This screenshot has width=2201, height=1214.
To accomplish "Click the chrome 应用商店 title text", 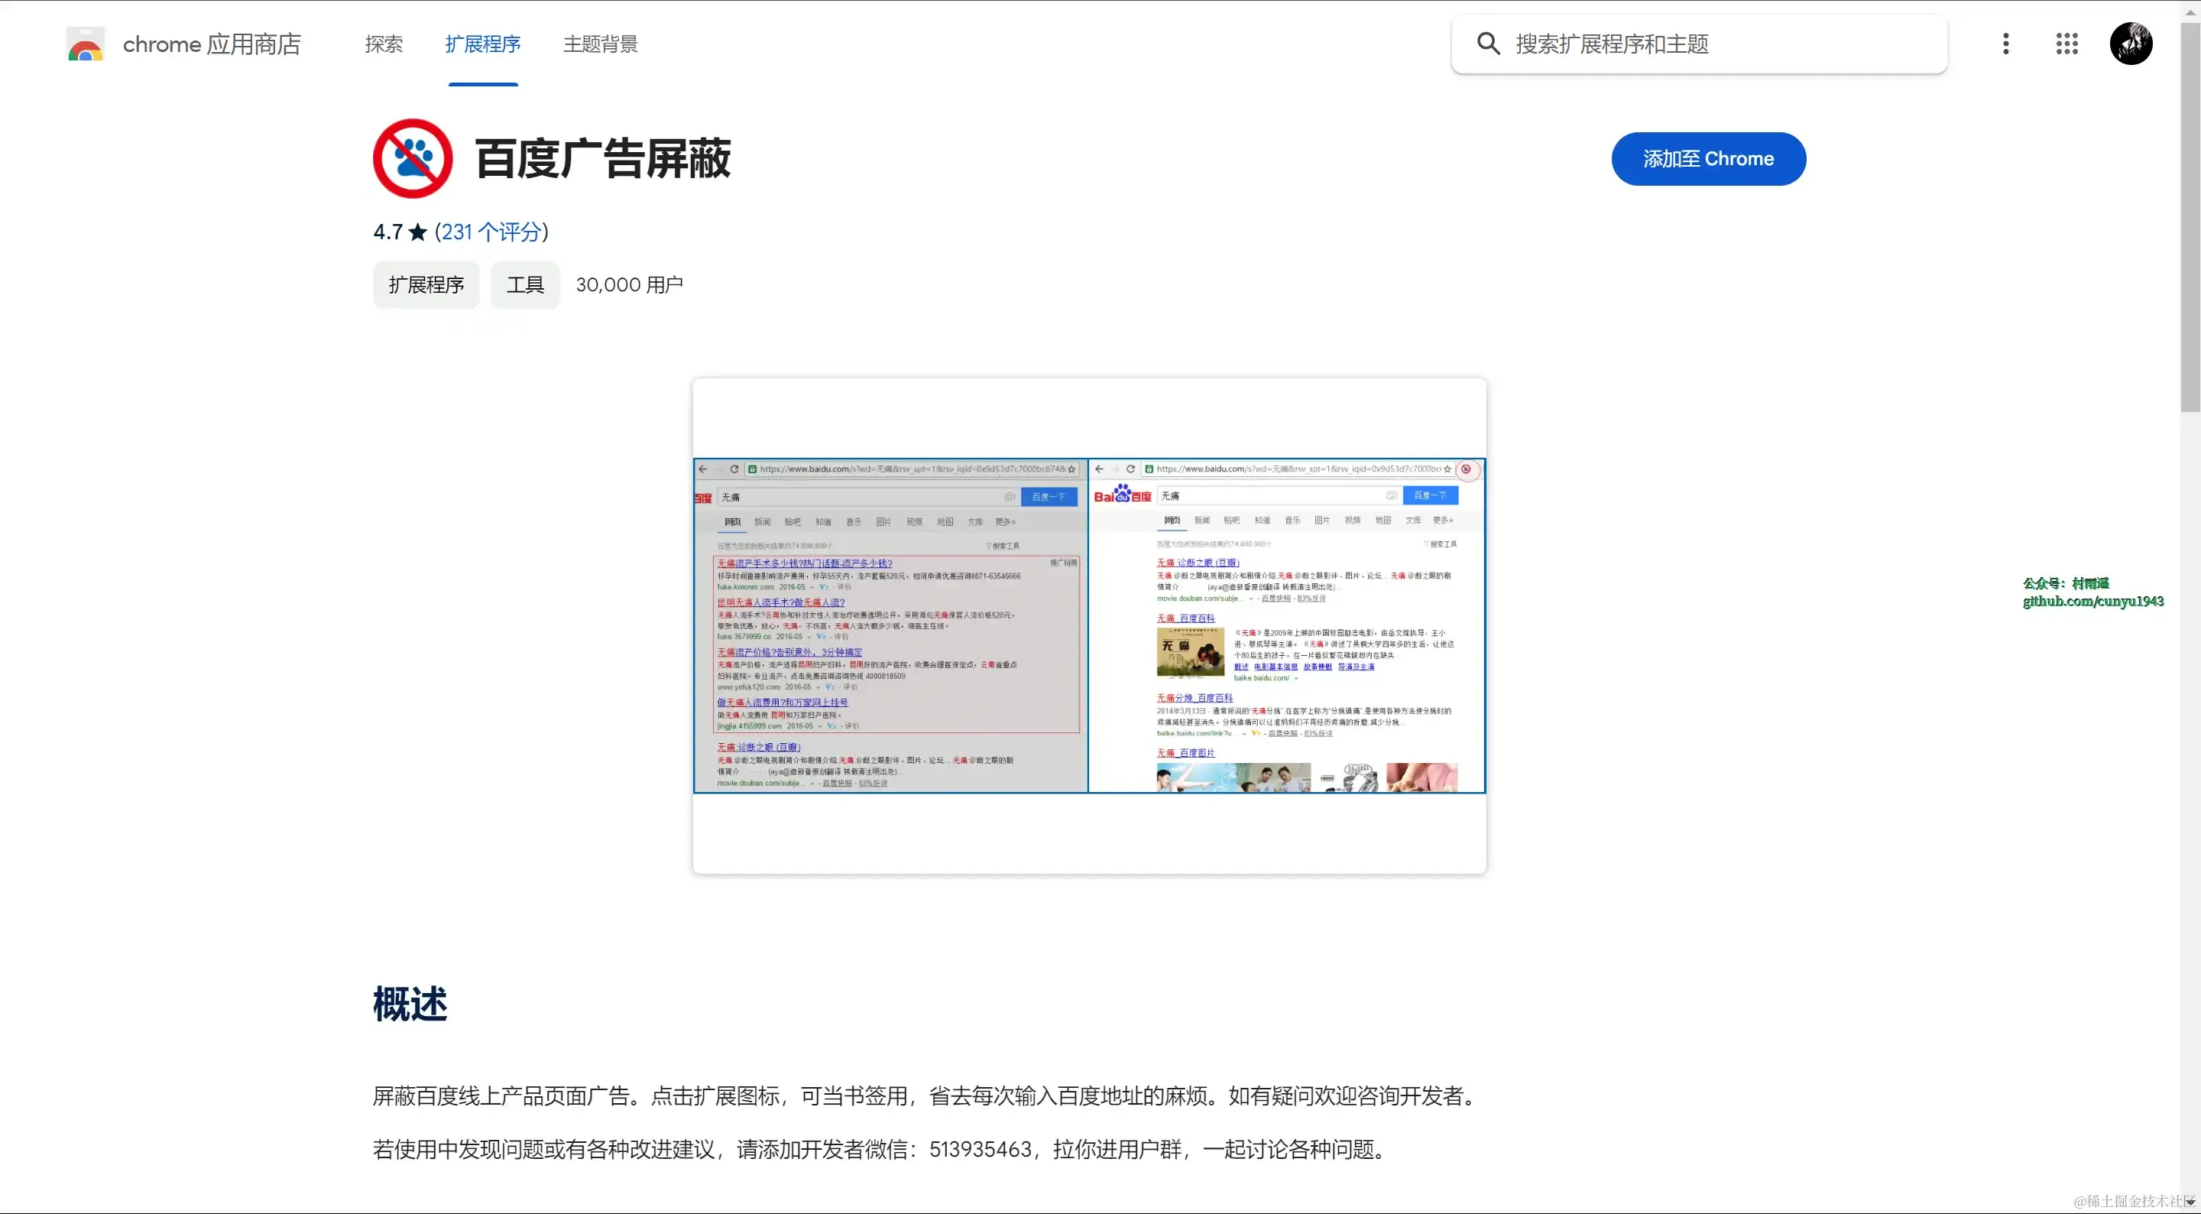I will click(x=211, y=44).
